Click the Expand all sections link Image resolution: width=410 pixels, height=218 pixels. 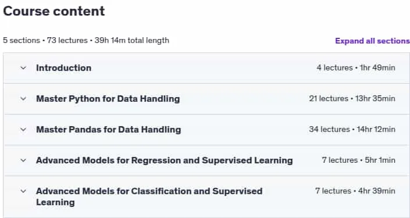pos(372,41)
